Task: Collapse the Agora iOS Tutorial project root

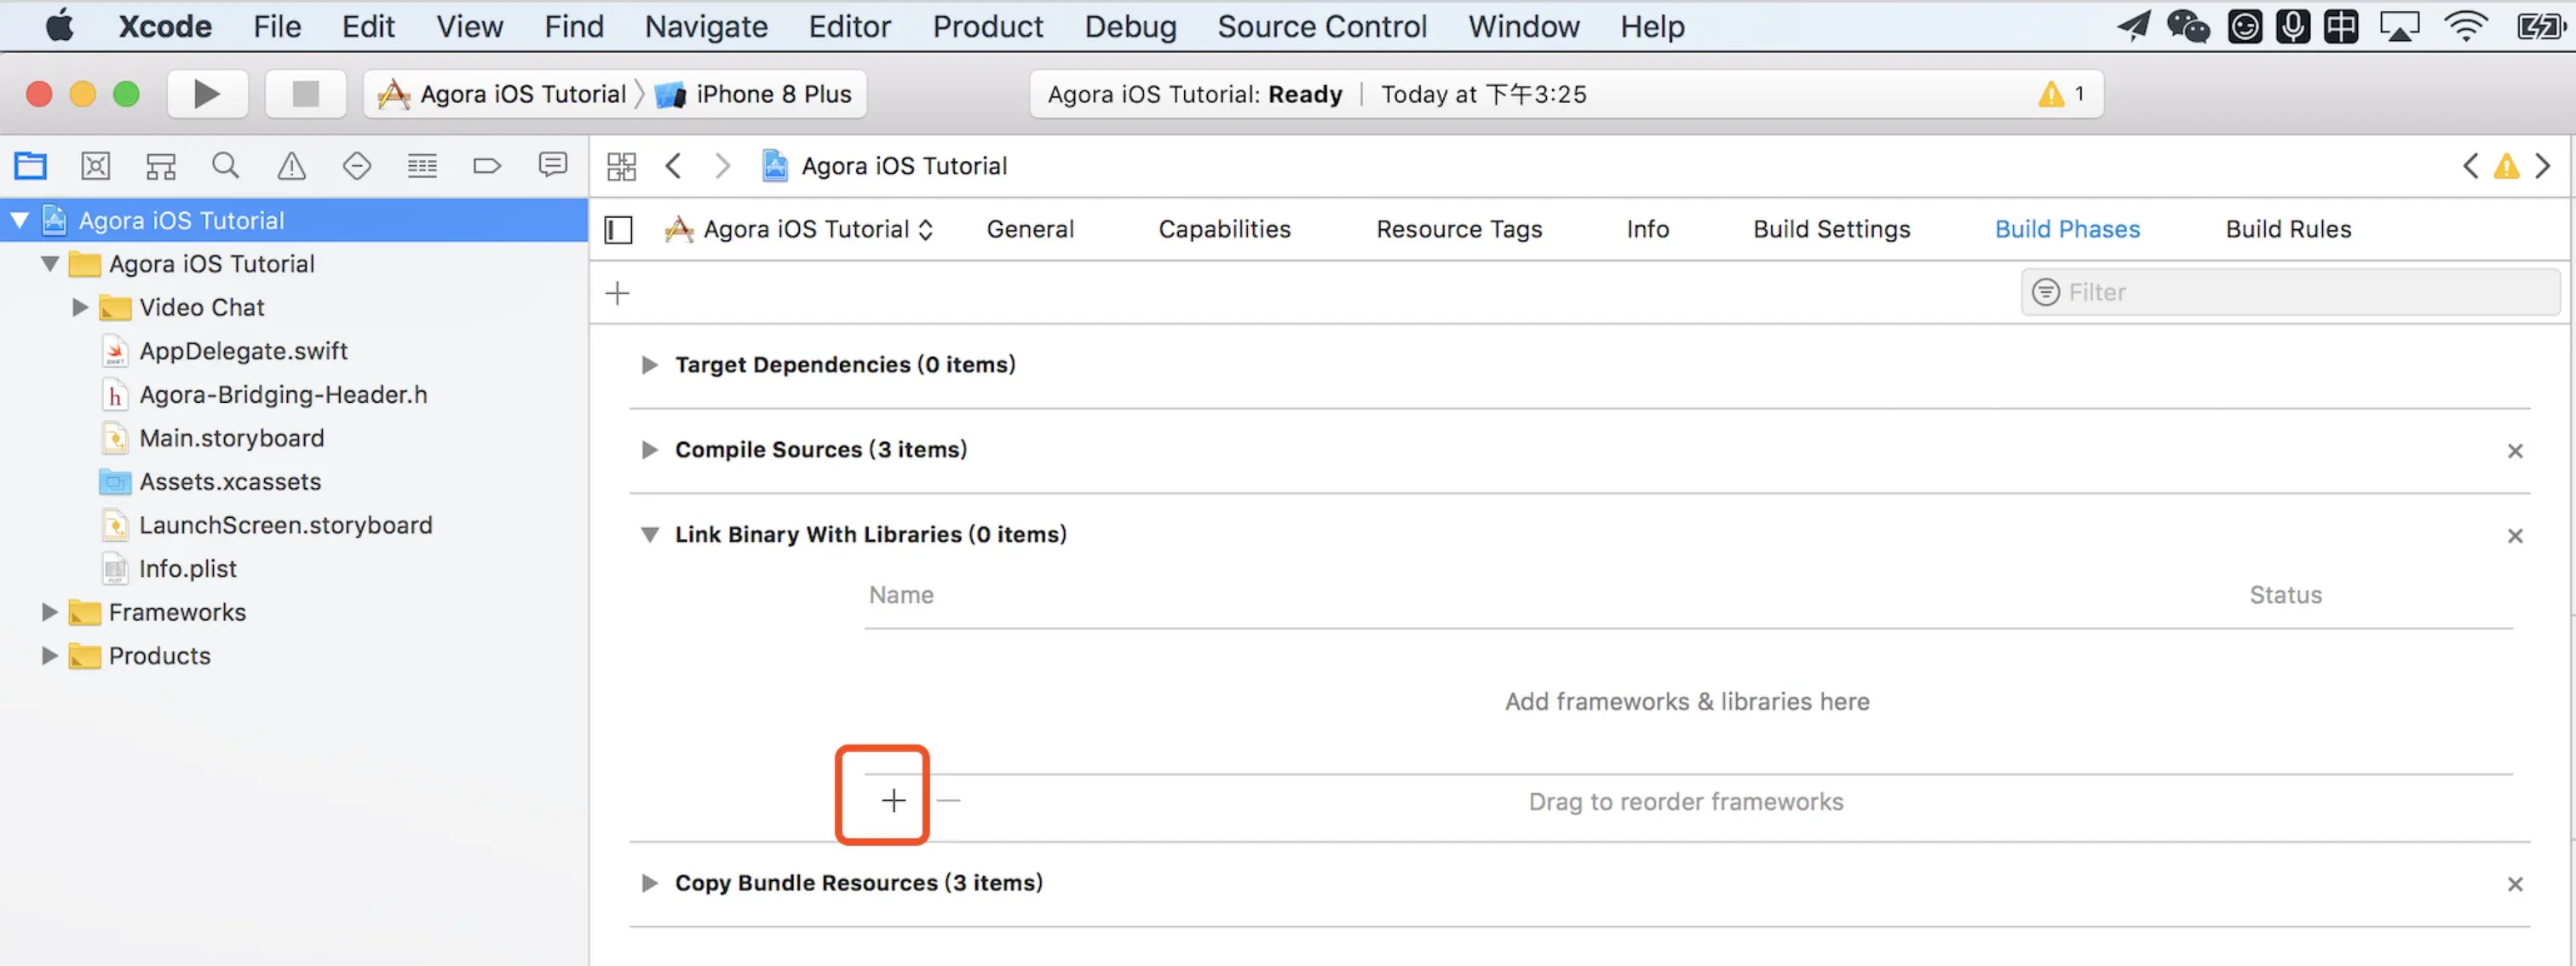Action: pos(20,220)
